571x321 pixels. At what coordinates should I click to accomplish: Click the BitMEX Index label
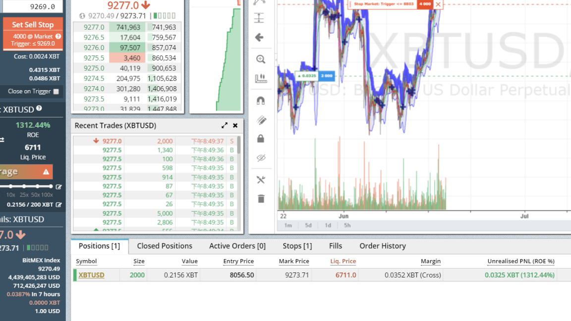pyautogui.click(x=41, y=260)
